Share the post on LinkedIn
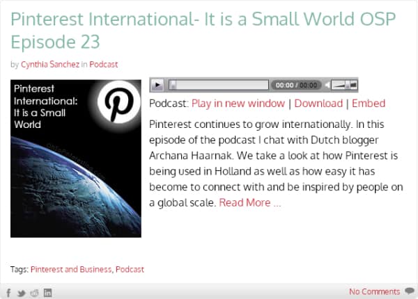 (47, 293)
